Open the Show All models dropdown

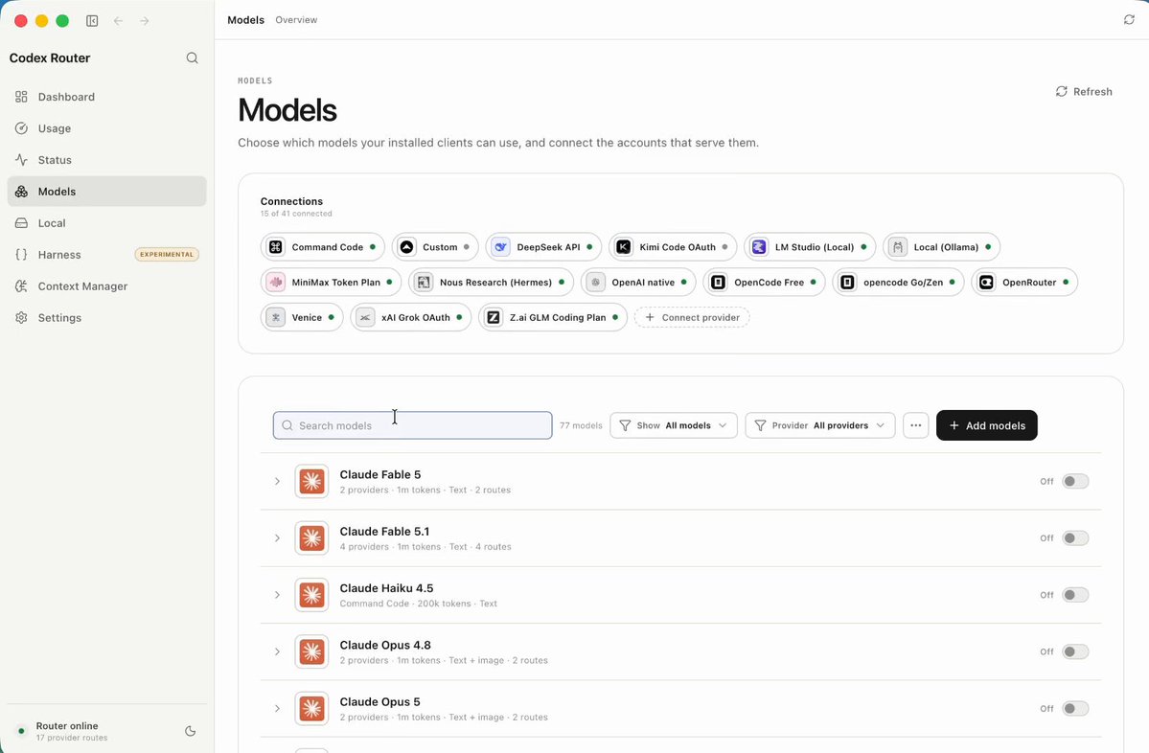point(674,425)
